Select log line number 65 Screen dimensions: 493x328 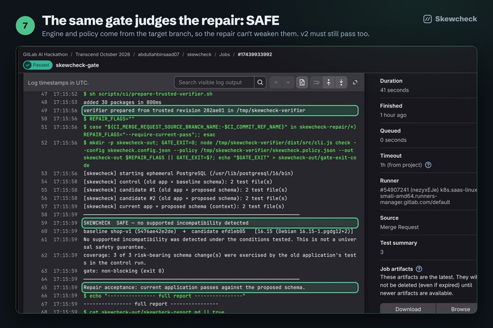(x=44, y=287)
